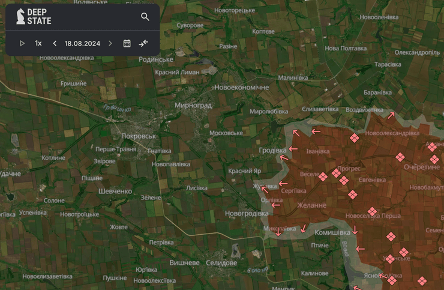444x290 pixels.
Task: Click the Мирноград city label
Action: [193, 105]
